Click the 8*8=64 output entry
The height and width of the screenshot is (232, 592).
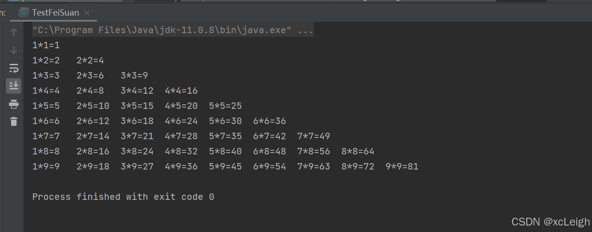[358, 152]
